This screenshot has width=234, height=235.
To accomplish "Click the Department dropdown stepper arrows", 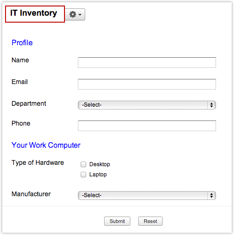I will coord(211,105).
